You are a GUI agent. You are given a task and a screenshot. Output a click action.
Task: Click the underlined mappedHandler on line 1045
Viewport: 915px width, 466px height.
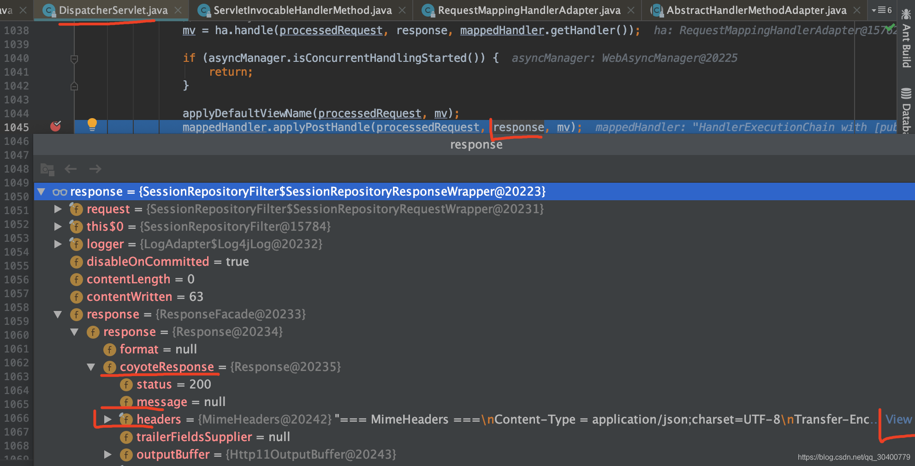click(225, 127)
